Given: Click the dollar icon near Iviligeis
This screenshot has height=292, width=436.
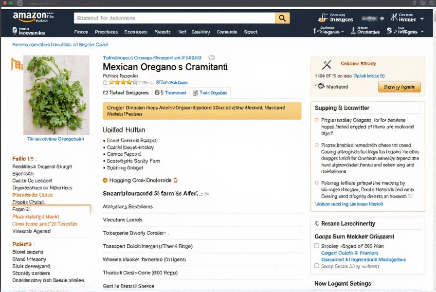Looking at the screenshot, I should click(389, 31).
